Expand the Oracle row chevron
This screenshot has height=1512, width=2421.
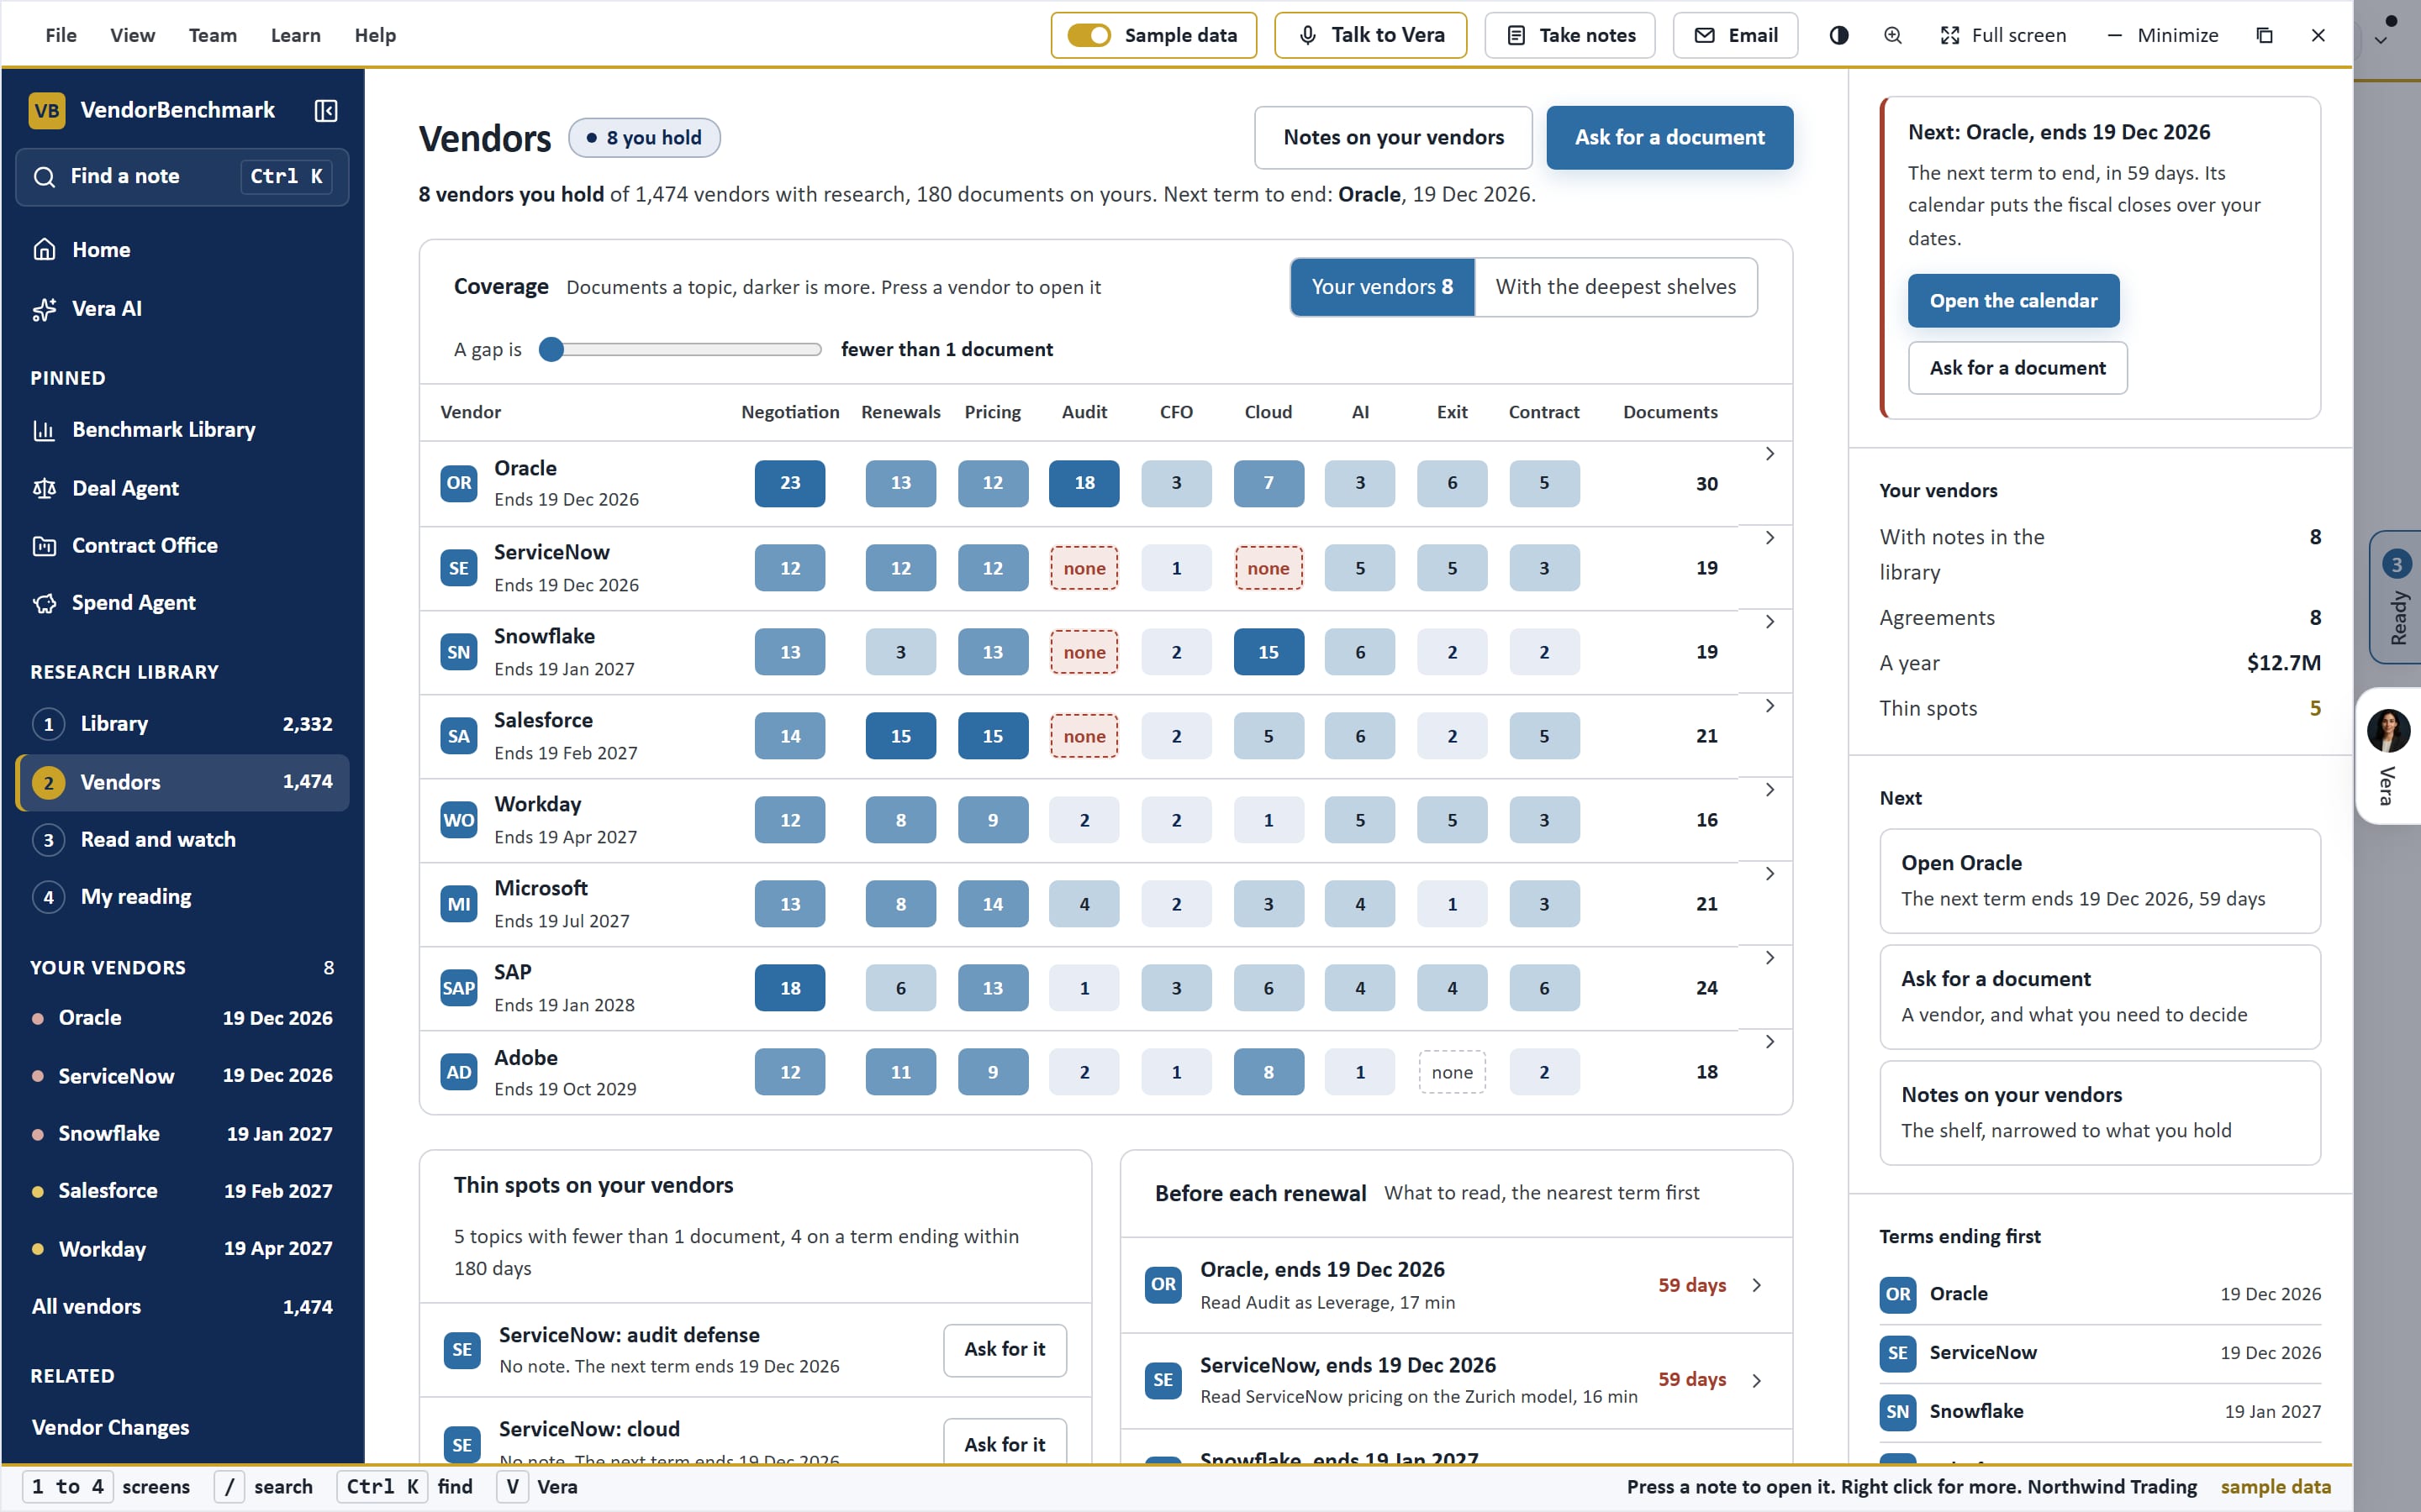click(1770, 454)
